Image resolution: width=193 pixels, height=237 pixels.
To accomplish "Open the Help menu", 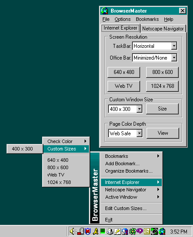I will pyautogui.click(x=169, y=19).
